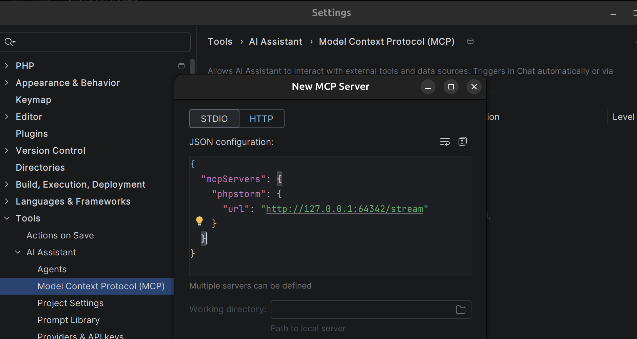Collapse the Tools settings section

[x=6, y=218]
